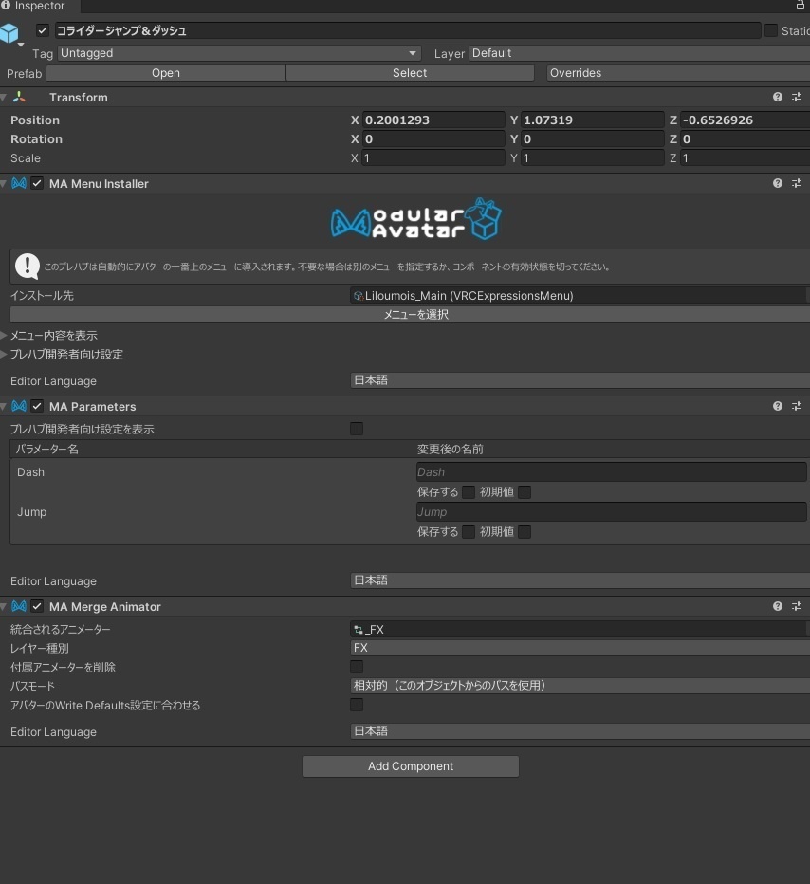Click the Add Component button
810x884 pixels.
[x=411, y=766]
